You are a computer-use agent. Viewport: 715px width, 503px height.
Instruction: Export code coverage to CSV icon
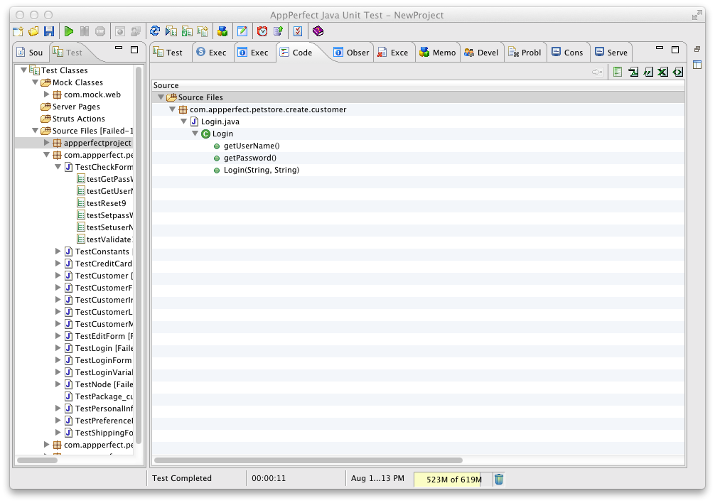pyautogui.click(x=648, y=72)
